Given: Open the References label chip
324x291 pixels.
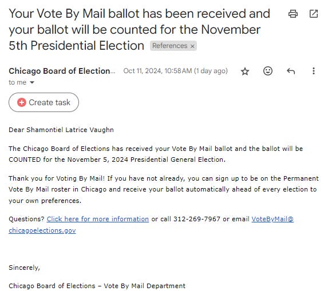Looking at the screenshot, I should coord(169,46).
